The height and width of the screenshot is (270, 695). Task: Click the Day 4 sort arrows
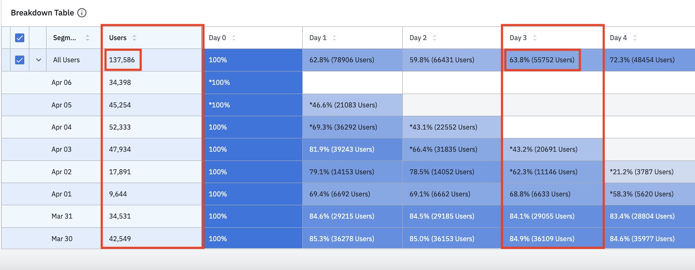pos(635,38)
